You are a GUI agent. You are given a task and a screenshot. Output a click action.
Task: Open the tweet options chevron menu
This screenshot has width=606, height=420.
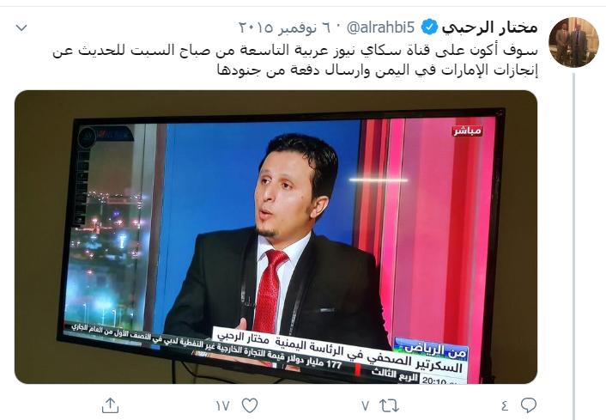click(21, 27)
